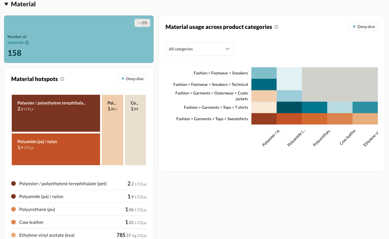Show info for Material usage across product categories

[x=276, y=27]
